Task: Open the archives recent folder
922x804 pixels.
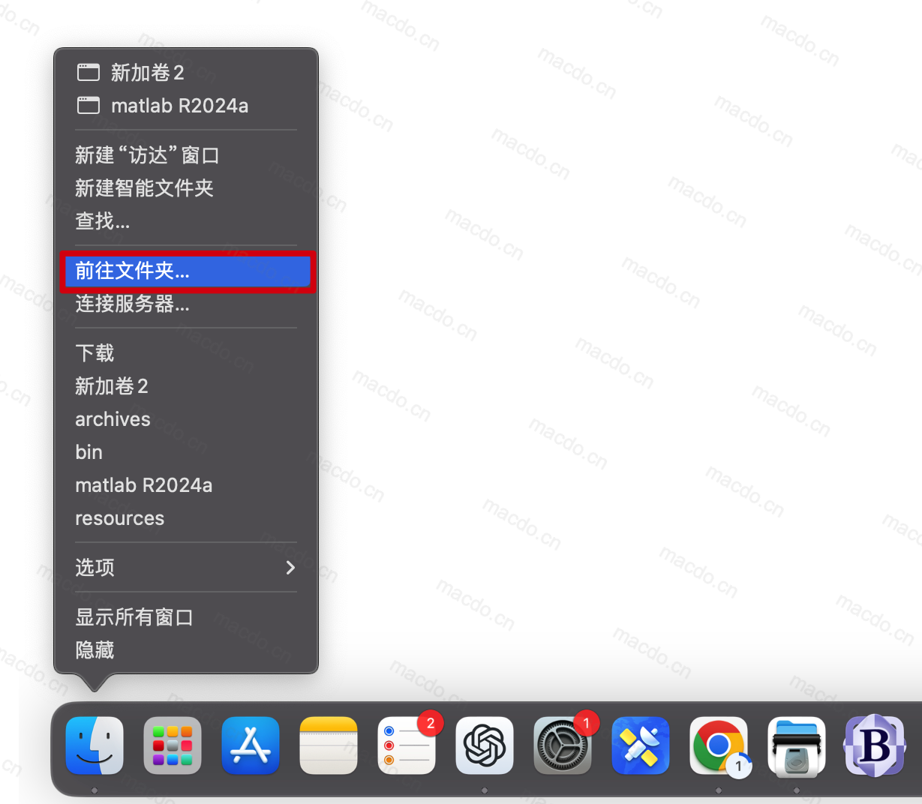Action: (113, 419)
